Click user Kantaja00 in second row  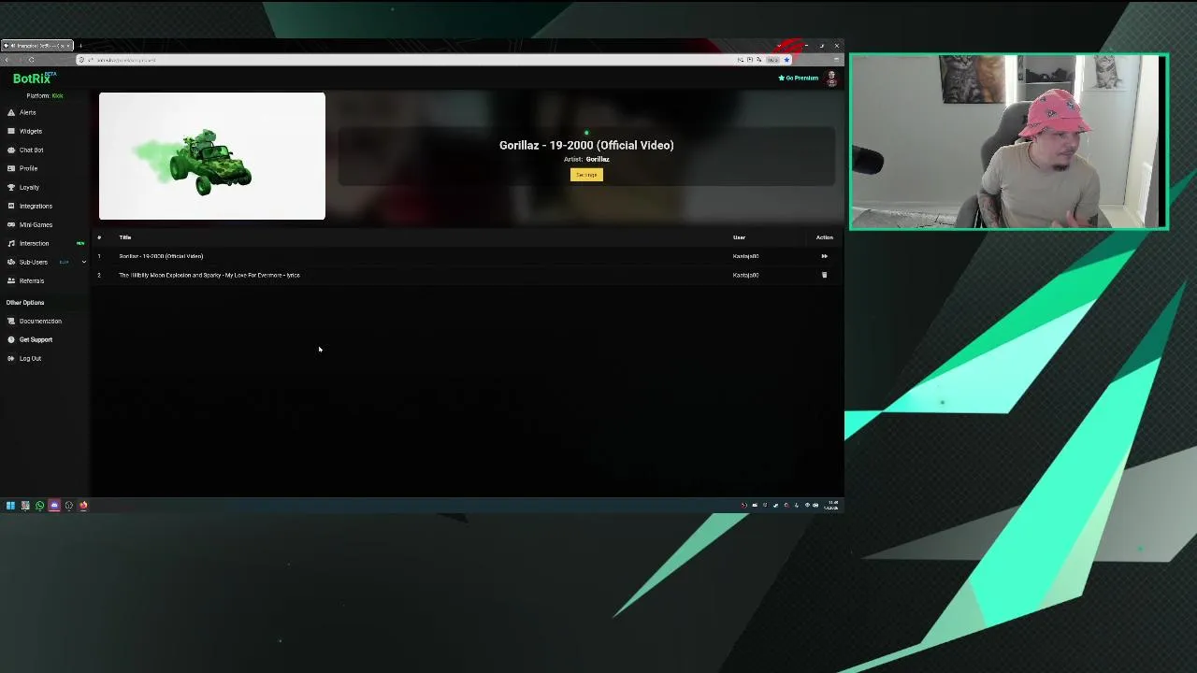pyautogui.click(x=745, y=275)
